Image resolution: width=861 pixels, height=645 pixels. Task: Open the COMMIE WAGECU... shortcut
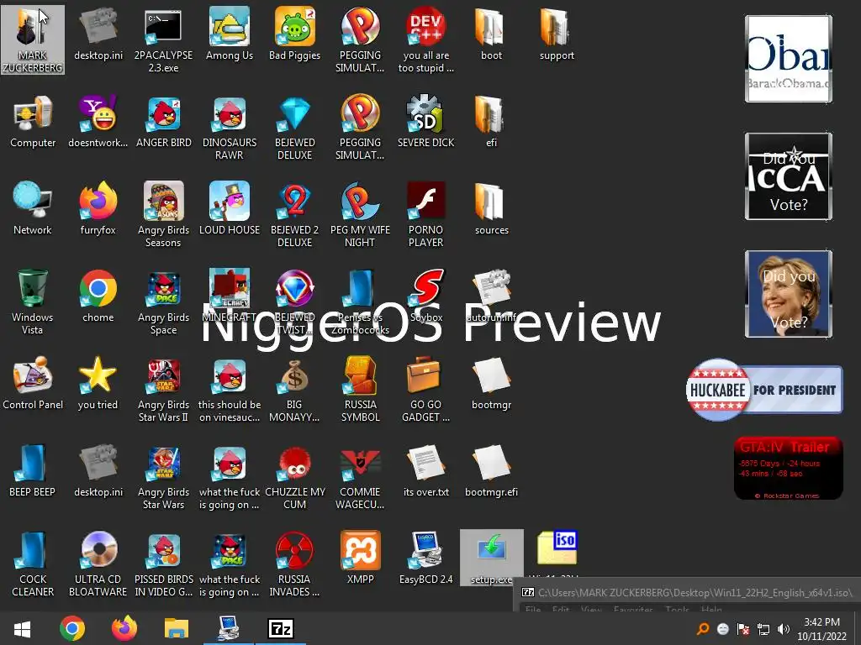(360, 477)
